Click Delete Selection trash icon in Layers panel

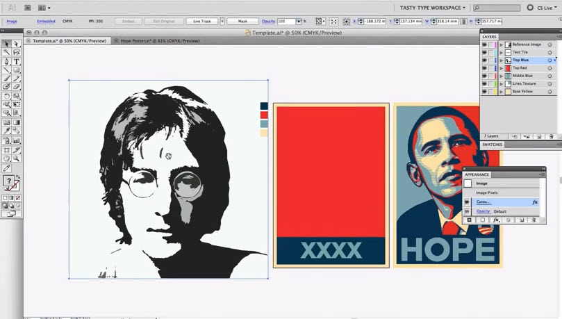pyautogui.click(x=551, y=136)
